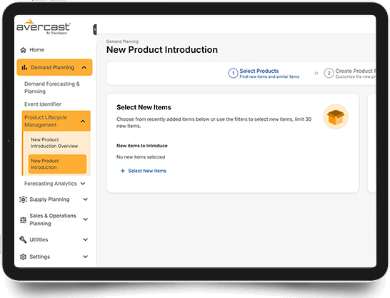Open New Product Introduction Overview

click(54, 143)
